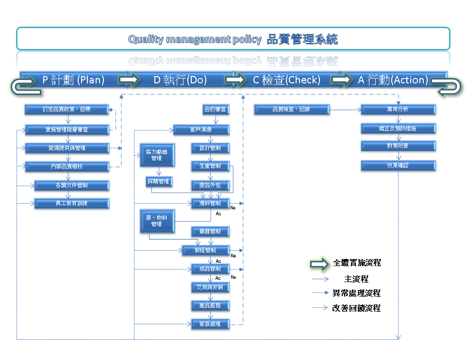Click the 內部品質稽核 box
This screenshot has width=466, height=349.
[x=67, y=166]
